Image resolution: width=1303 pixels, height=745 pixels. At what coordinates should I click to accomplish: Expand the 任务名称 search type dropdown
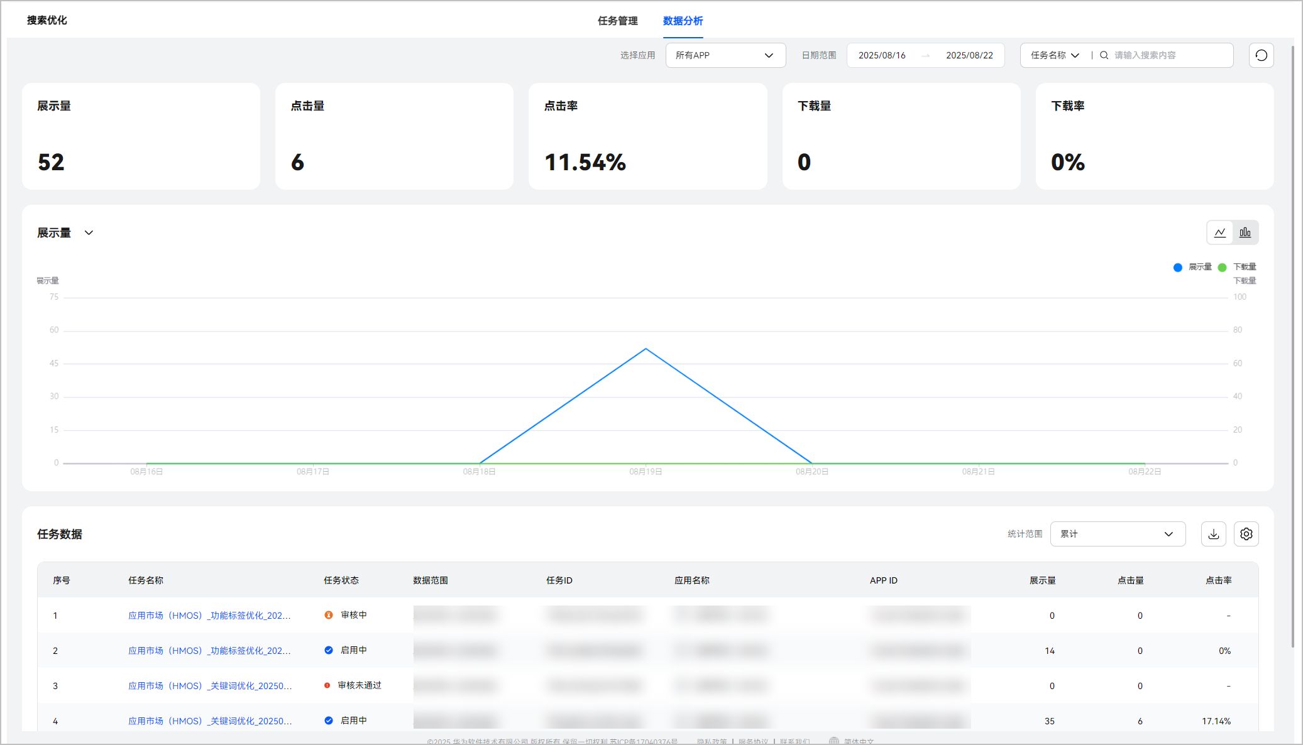1055,55
